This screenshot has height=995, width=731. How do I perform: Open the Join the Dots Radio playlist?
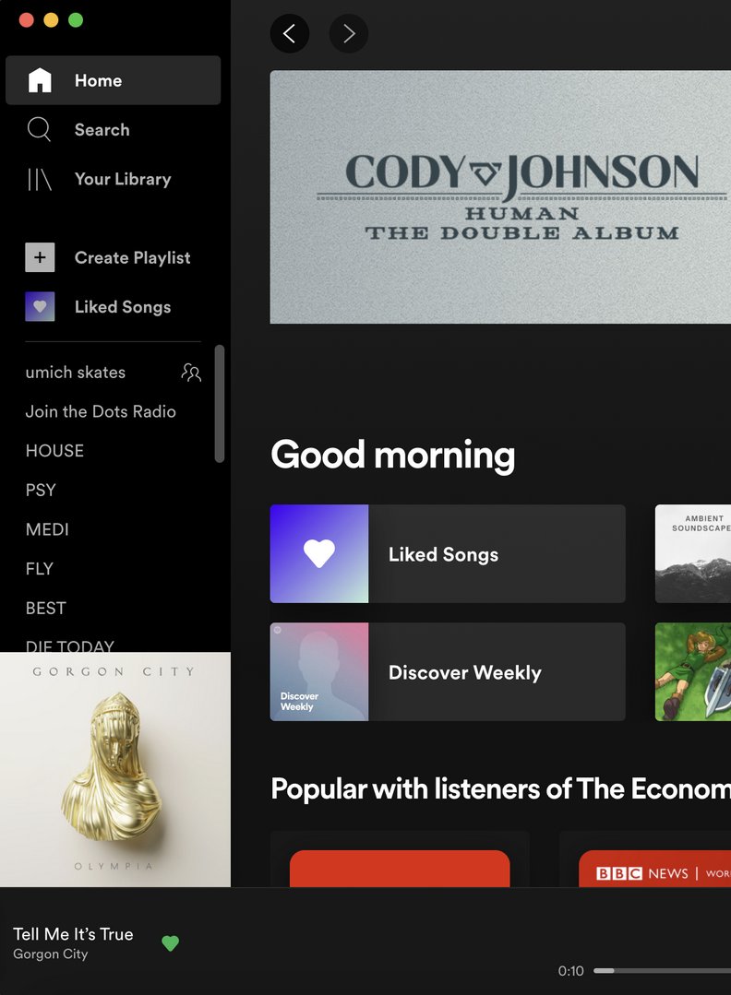(x=101, y=411)
